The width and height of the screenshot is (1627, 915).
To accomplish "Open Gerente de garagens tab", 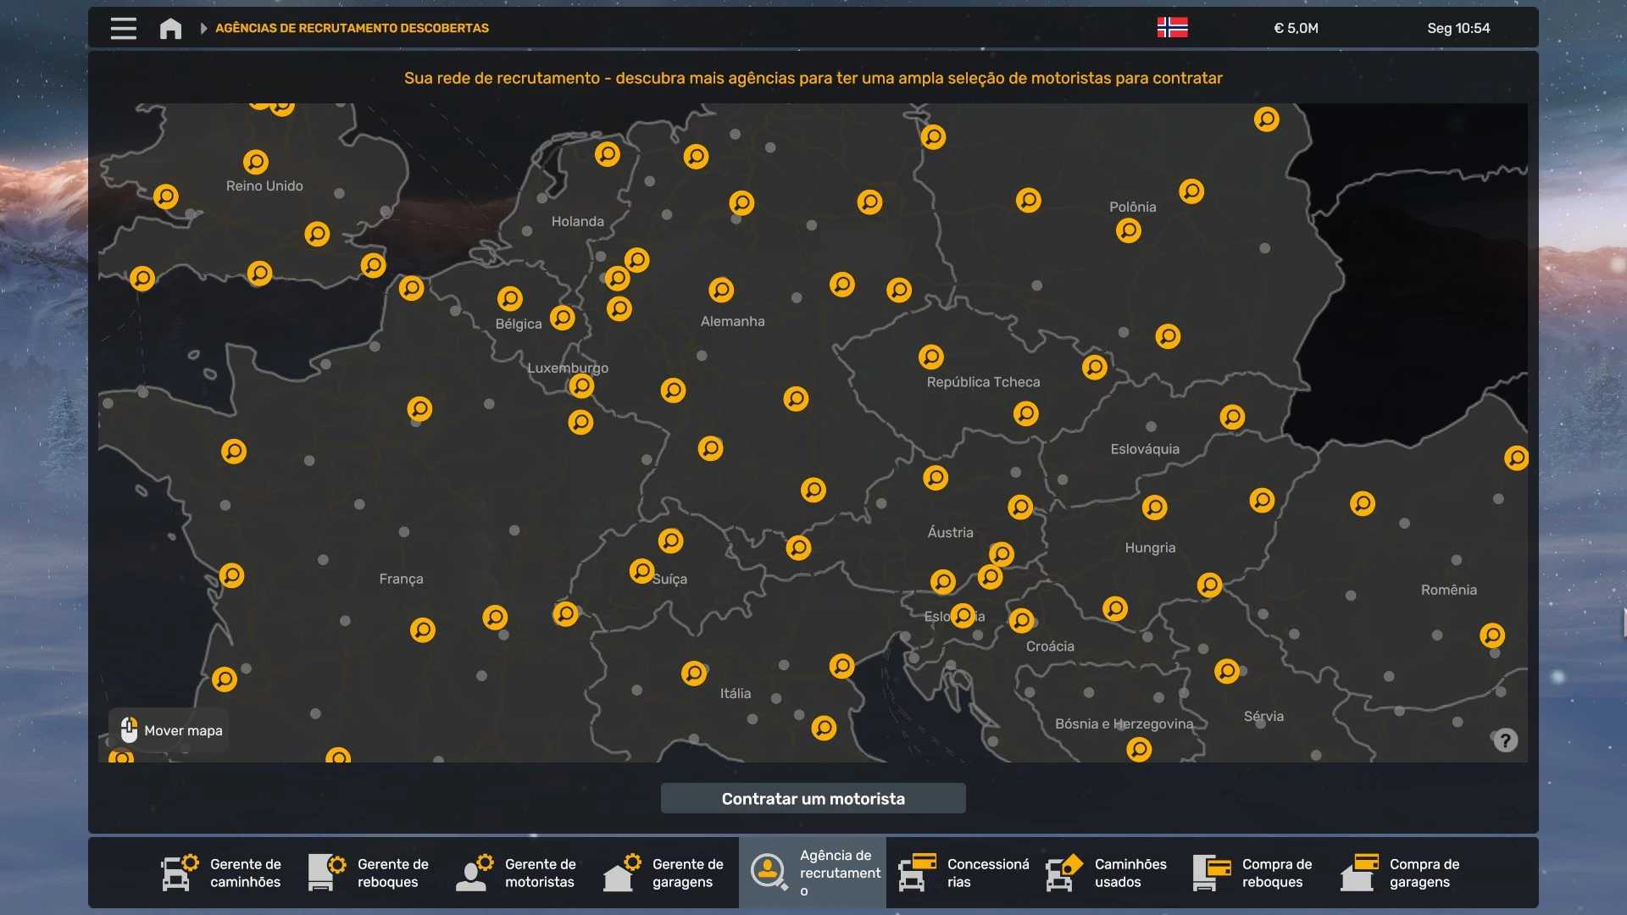I will click(x=664, y=873).
